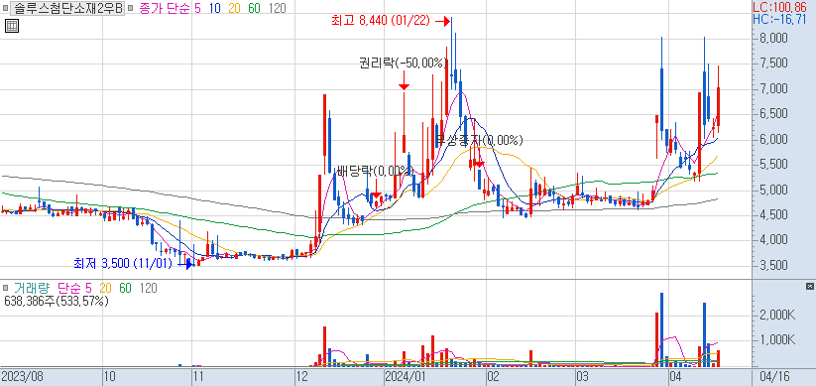The image size is (816, 386).
Task: Open the data table grid icon
Action: click(12, 25)
